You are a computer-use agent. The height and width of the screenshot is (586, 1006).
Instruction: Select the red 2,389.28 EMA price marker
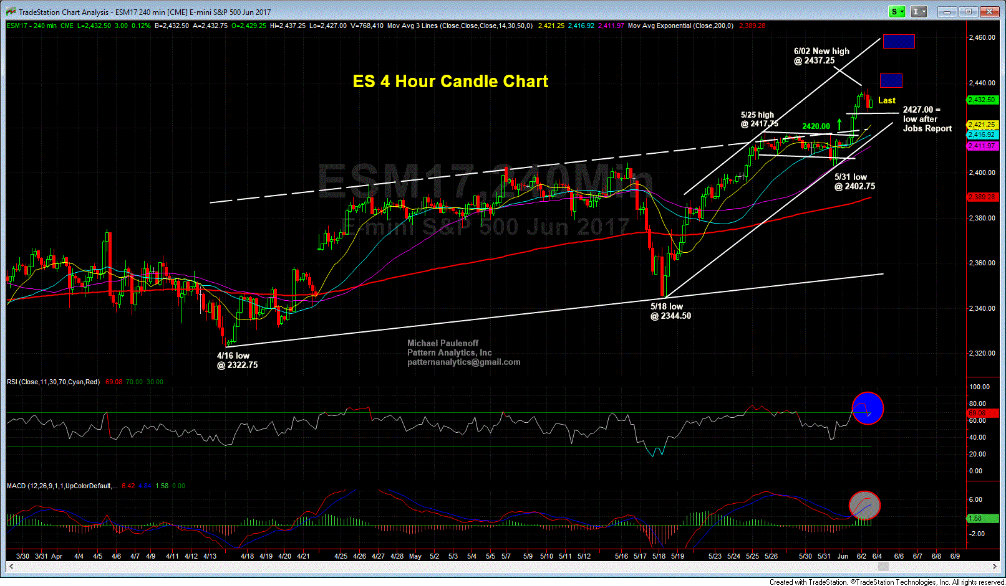tap(982, 197)
